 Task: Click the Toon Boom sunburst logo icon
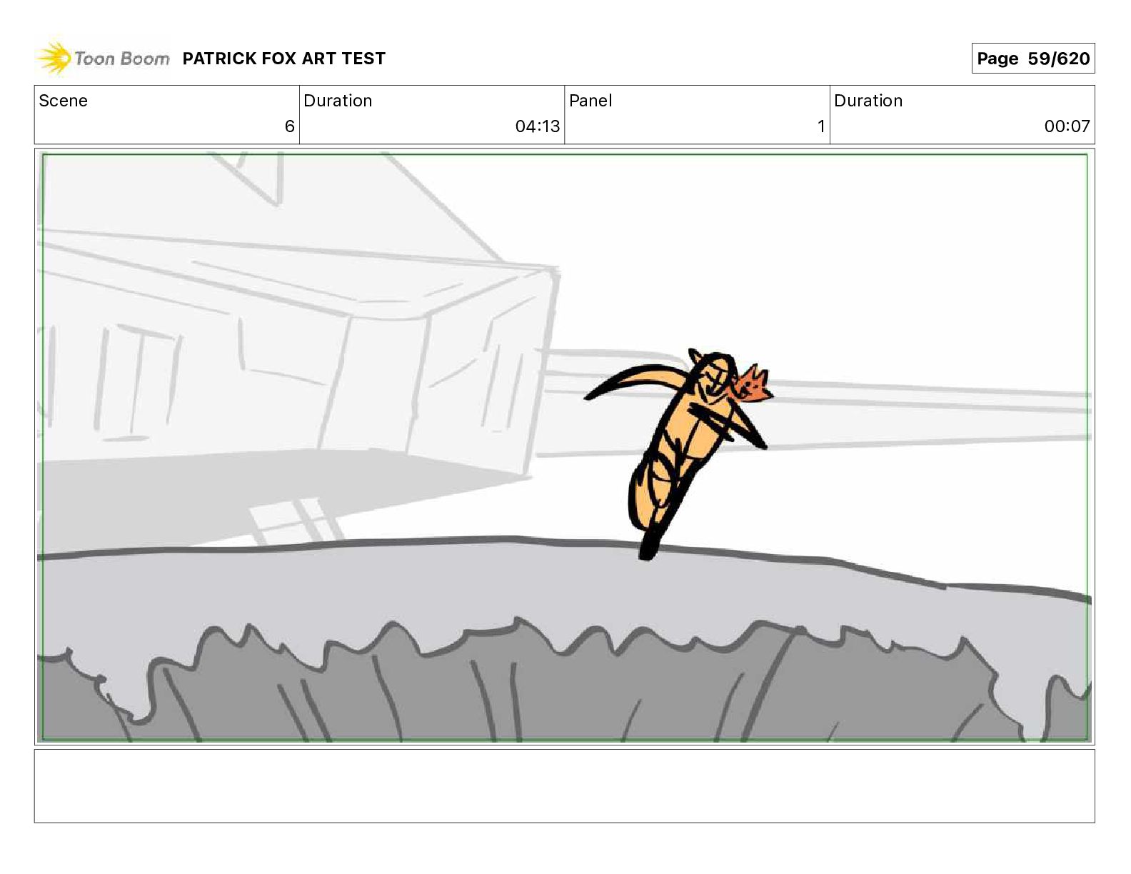(54, 59)
